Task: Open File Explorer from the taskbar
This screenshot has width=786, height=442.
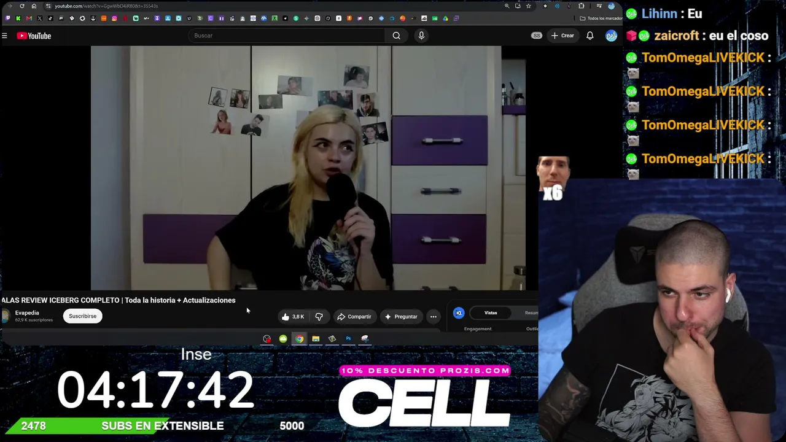Action: [316, 339]
